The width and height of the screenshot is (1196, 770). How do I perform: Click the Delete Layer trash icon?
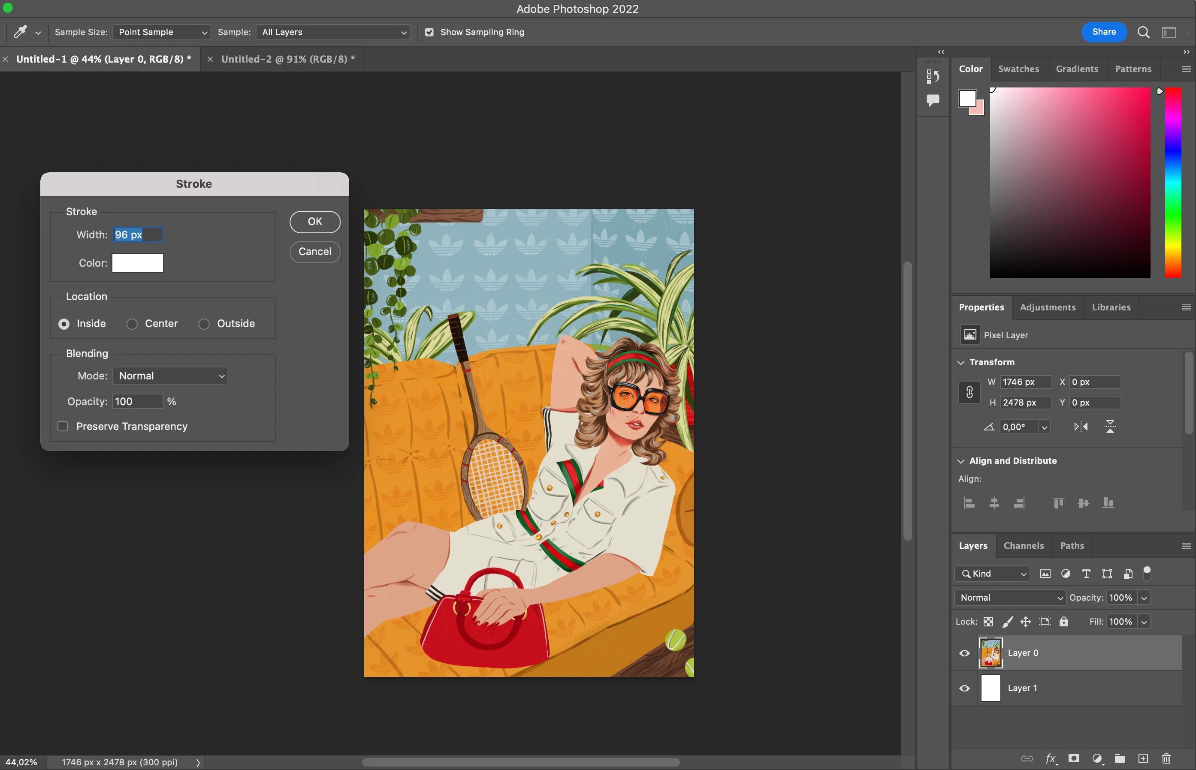(x=1166, y=759)
